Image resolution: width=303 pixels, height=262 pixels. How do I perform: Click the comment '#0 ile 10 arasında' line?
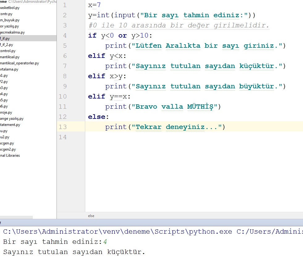pyautogui.click(x=179, y=25)
